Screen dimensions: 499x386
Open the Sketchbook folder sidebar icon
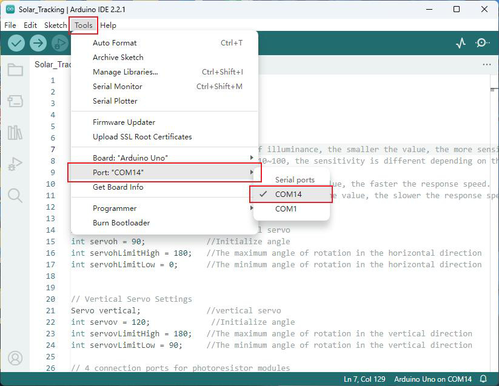(x=15, y=70)
